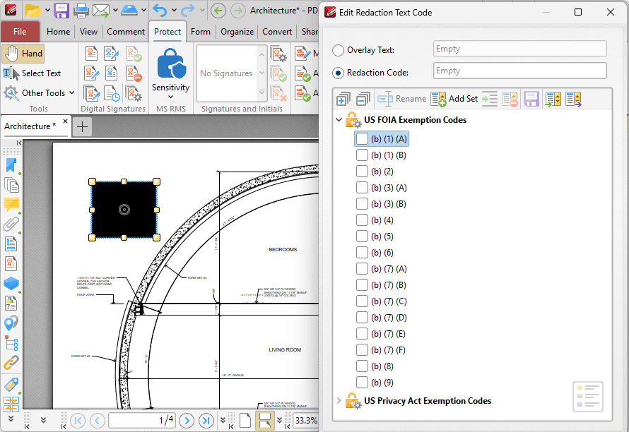
Task: Open the File menu
Action: point(20,32)
